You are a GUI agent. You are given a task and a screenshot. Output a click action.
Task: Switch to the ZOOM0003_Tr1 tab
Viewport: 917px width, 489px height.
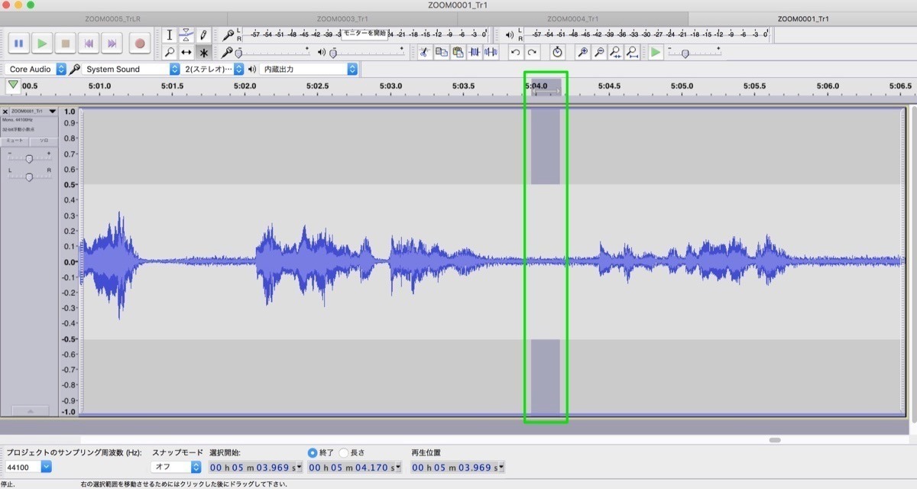pyautogui.click(x=342, y=18)
